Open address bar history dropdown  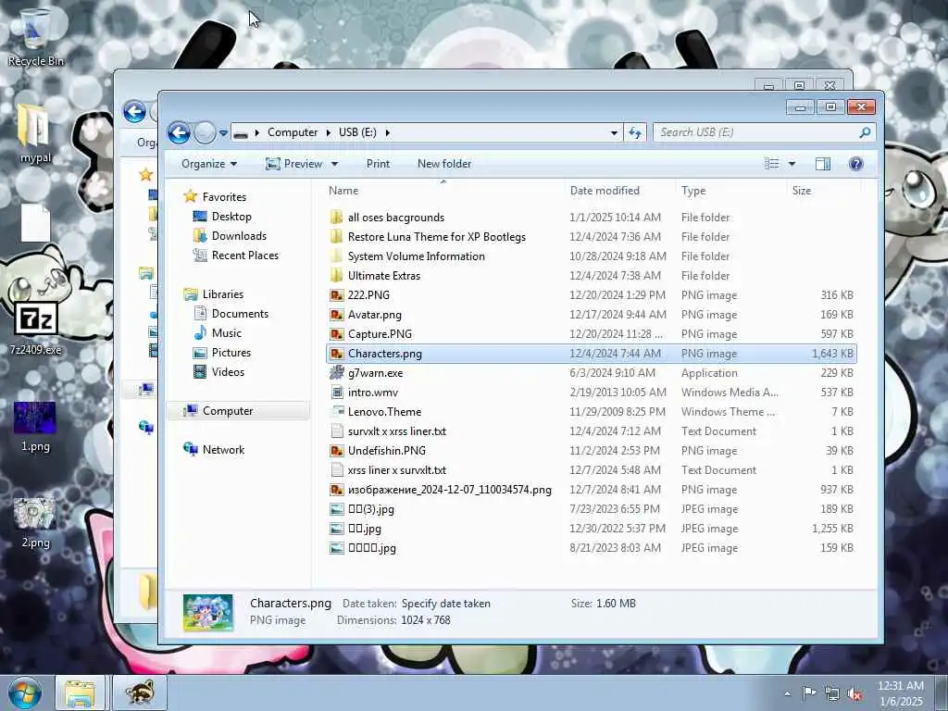(x=615, y=132)
